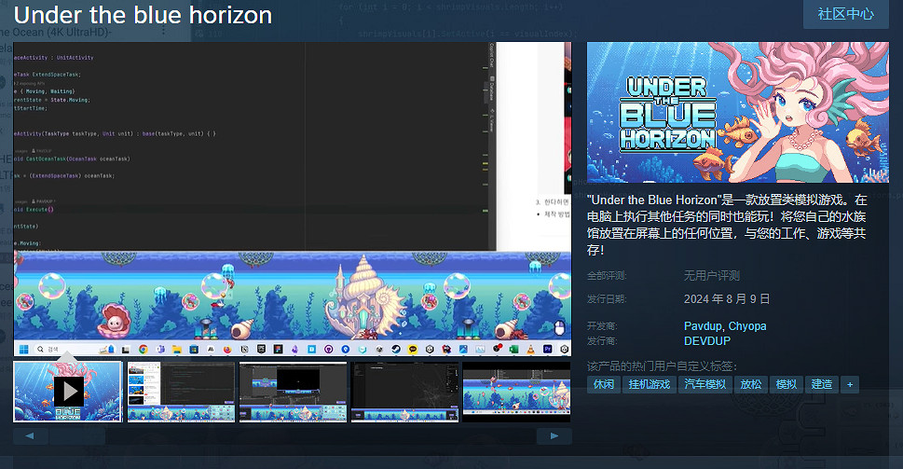903x469 pixels.
Task: Select the fourth screenshot thumbnail showing dark editor
Action: (404, 392)
